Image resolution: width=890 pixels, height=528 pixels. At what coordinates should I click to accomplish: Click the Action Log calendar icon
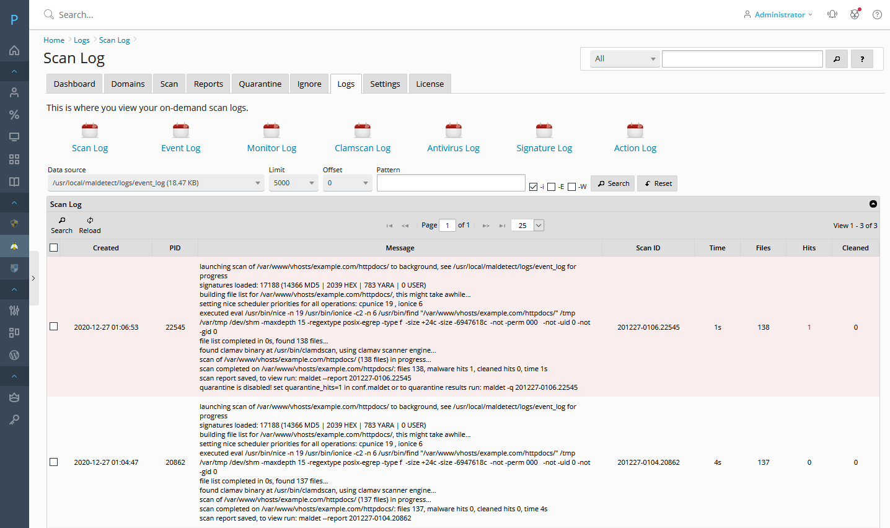[x=635, y=130]
